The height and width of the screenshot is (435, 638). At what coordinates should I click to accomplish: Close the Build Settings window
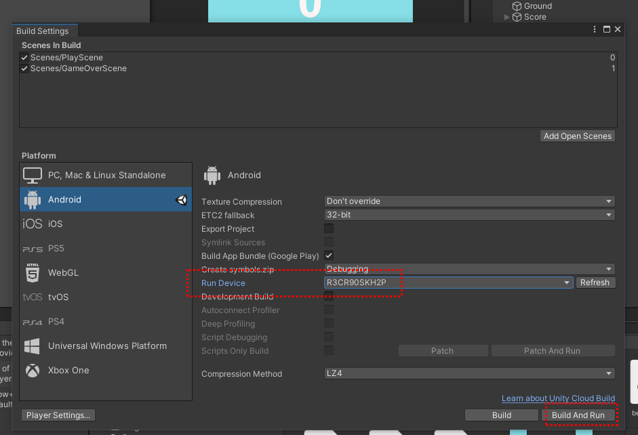coord(618,29)
